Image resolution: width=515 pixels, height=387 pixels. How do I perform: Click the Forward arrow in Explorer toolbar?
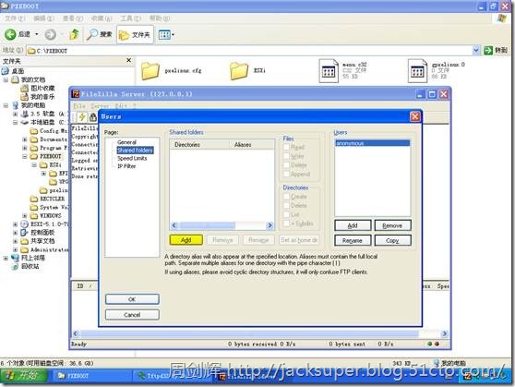click(x=50, y=34)
